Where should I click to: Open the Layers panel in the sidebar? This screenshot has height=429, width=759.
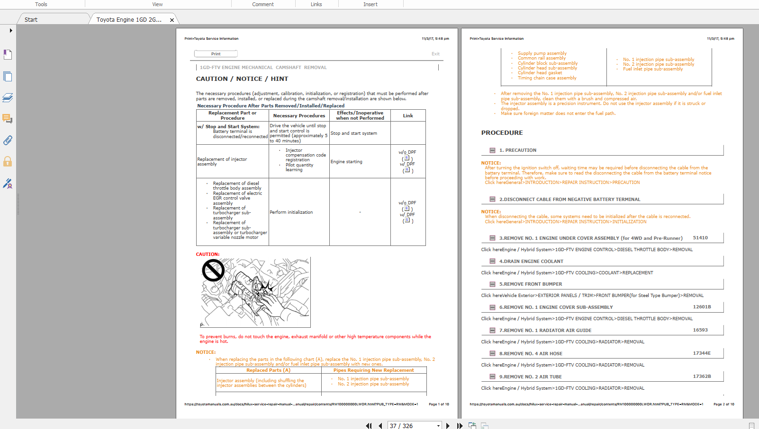pyautogui.click(x=8, y=97)
